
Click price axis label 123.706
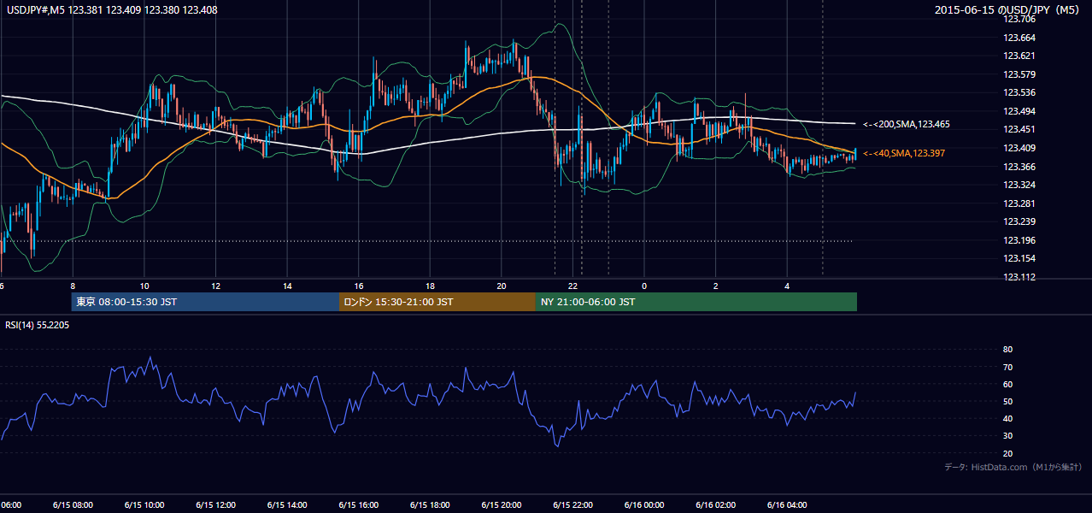(x=1019, y=19)
